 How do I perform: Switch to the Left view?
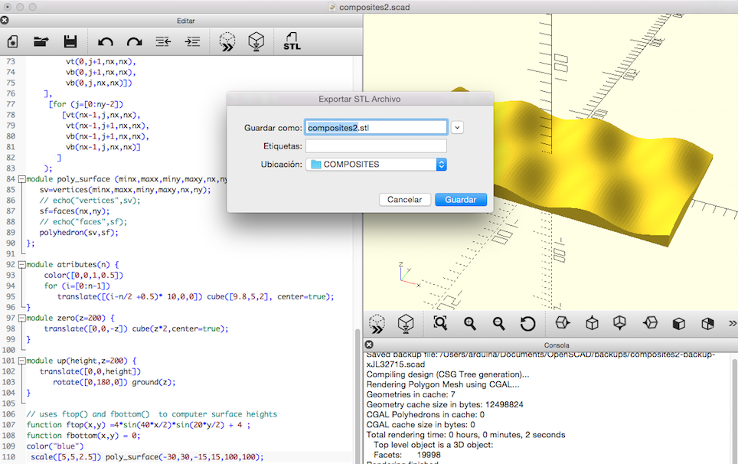tap(650, 323)
